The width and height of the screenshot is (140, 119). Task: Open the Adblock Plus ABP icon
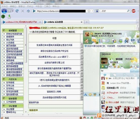pos(134,11)
